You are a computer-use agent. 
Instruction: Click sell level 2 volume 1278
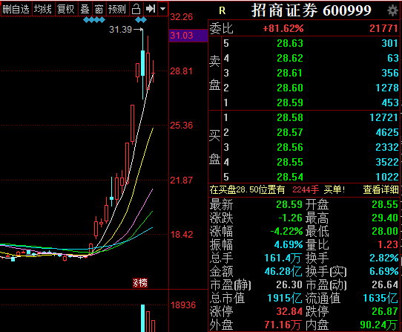[x=387, y=88]
